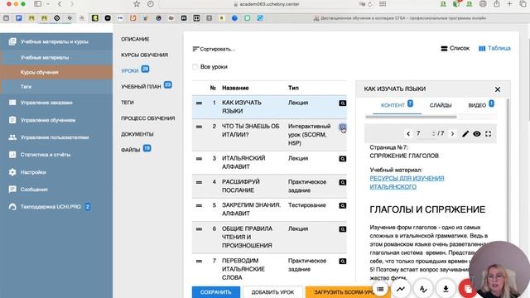This screenshot has height=298, width=530.
Task: Go to previous content page
Action: point(408,134)
